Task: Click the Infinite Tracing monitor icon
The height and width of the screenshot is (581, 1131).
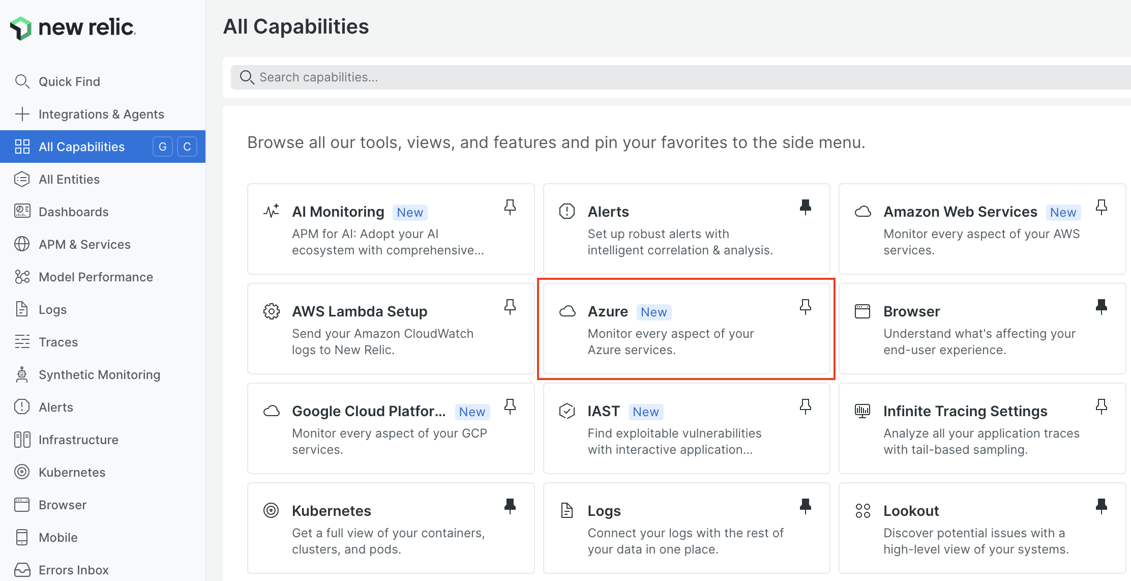Action: [862, 411]
